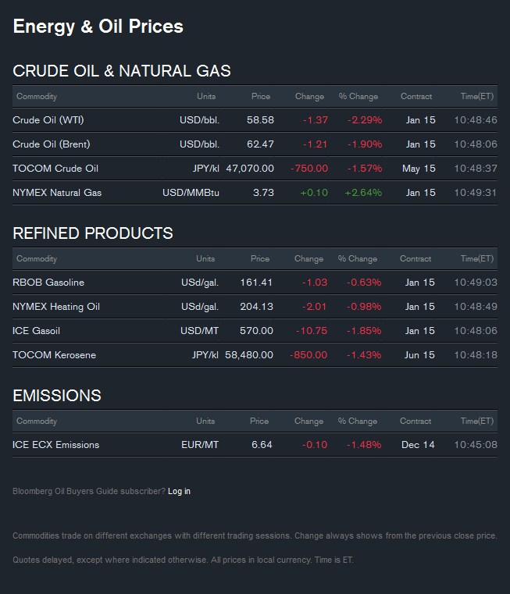Click ICE ECX Emissions commodity

point(55,445)
